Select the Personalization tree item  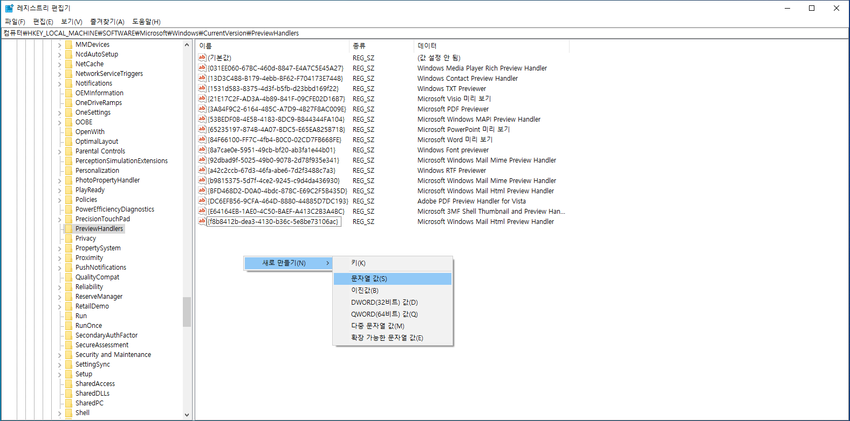97,171
